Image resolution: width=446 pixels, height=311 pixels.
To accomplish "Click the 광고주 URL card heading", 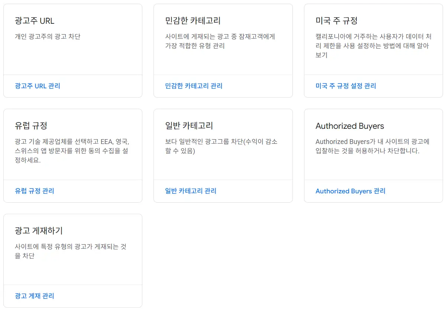I will 35,21.
